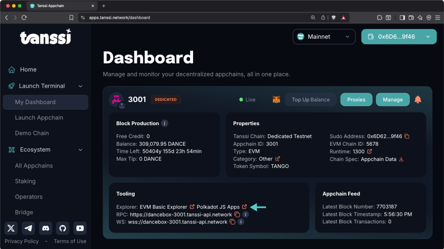
Task: Show info for WS endpoint
Action: tap(241, 222)
